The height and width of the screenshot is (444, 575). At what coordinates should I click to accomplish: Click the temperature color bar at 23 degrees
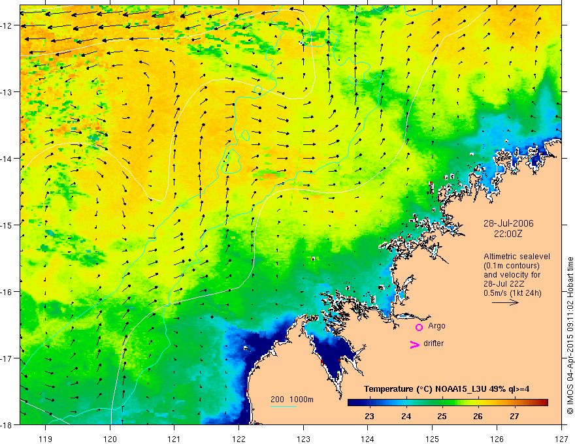(369, 403)
